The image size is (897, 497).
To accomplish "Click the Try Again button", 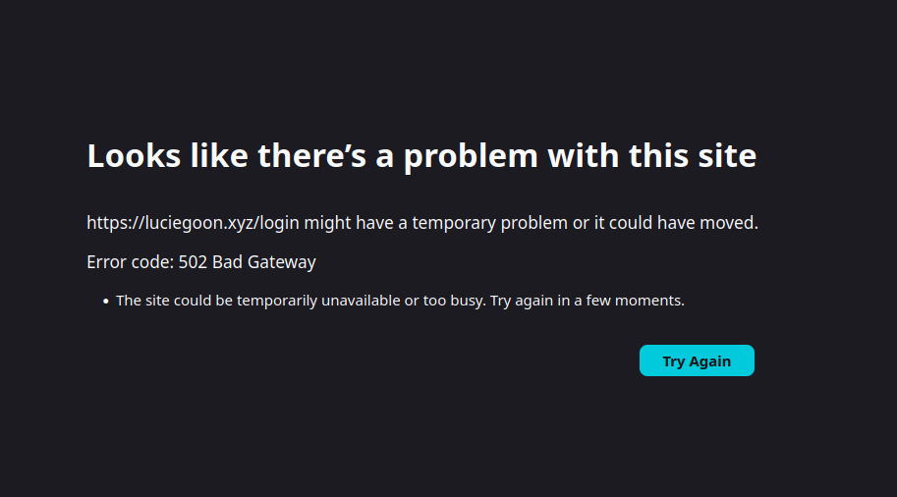I will tap(697, 360).
